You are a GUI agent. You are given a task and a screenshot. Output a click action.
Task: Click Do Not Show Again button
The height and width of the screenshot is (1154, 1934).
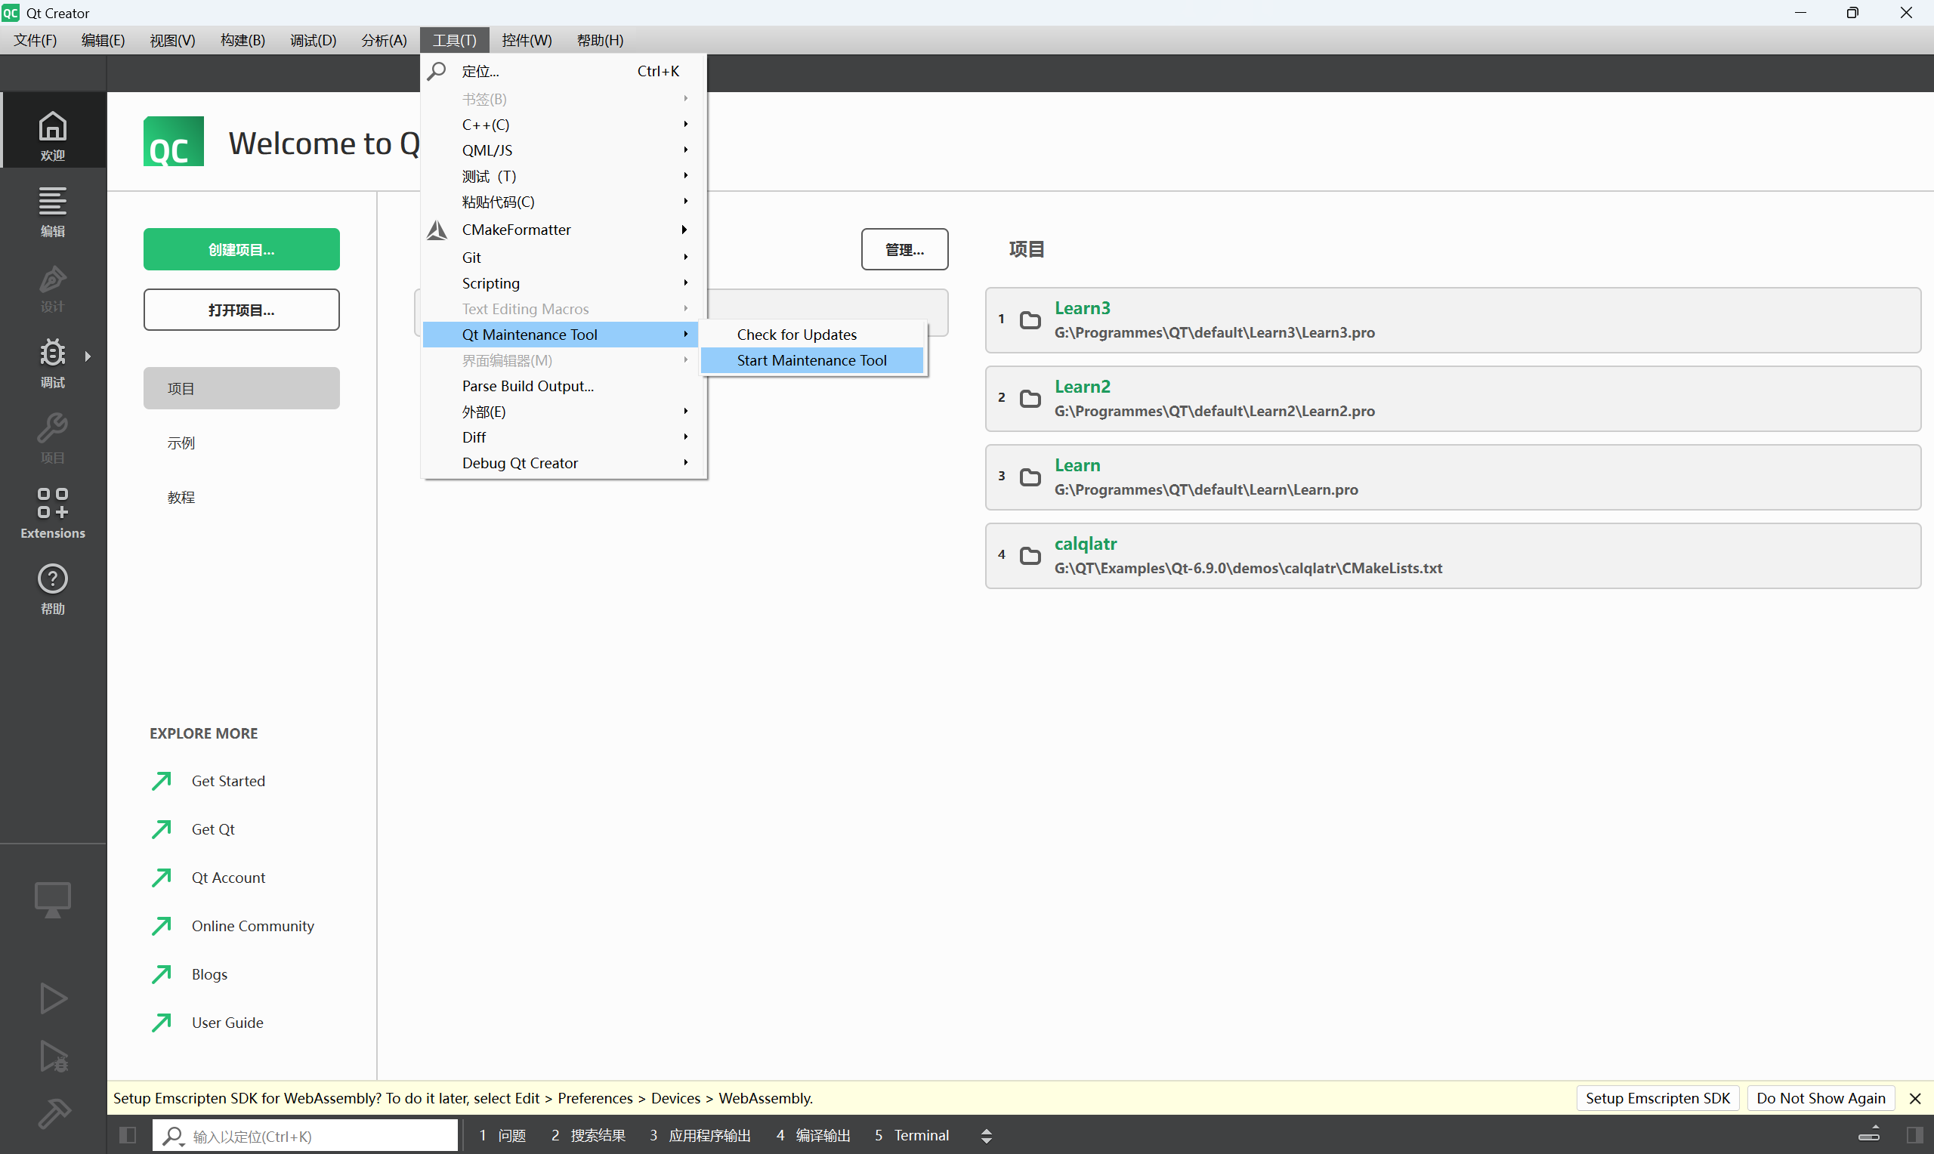(1821, 1098)
